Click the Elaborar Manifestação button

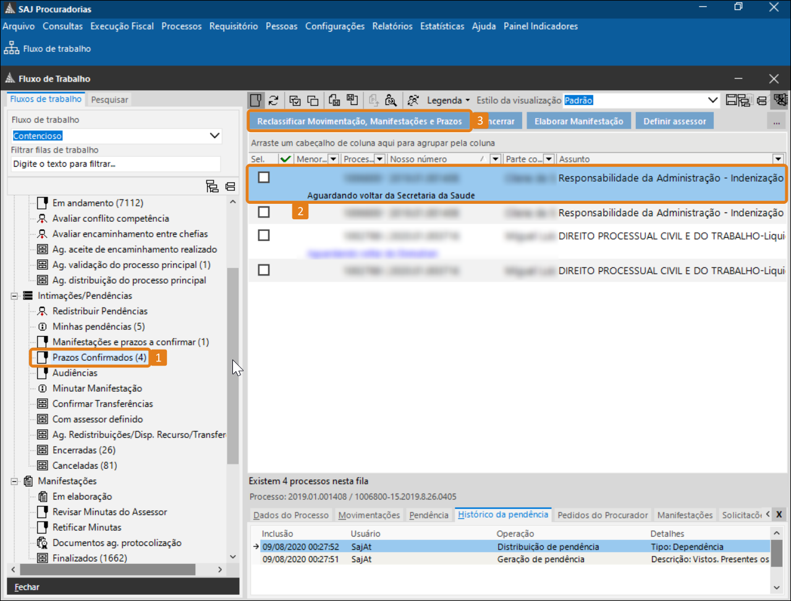coord(578,121)
